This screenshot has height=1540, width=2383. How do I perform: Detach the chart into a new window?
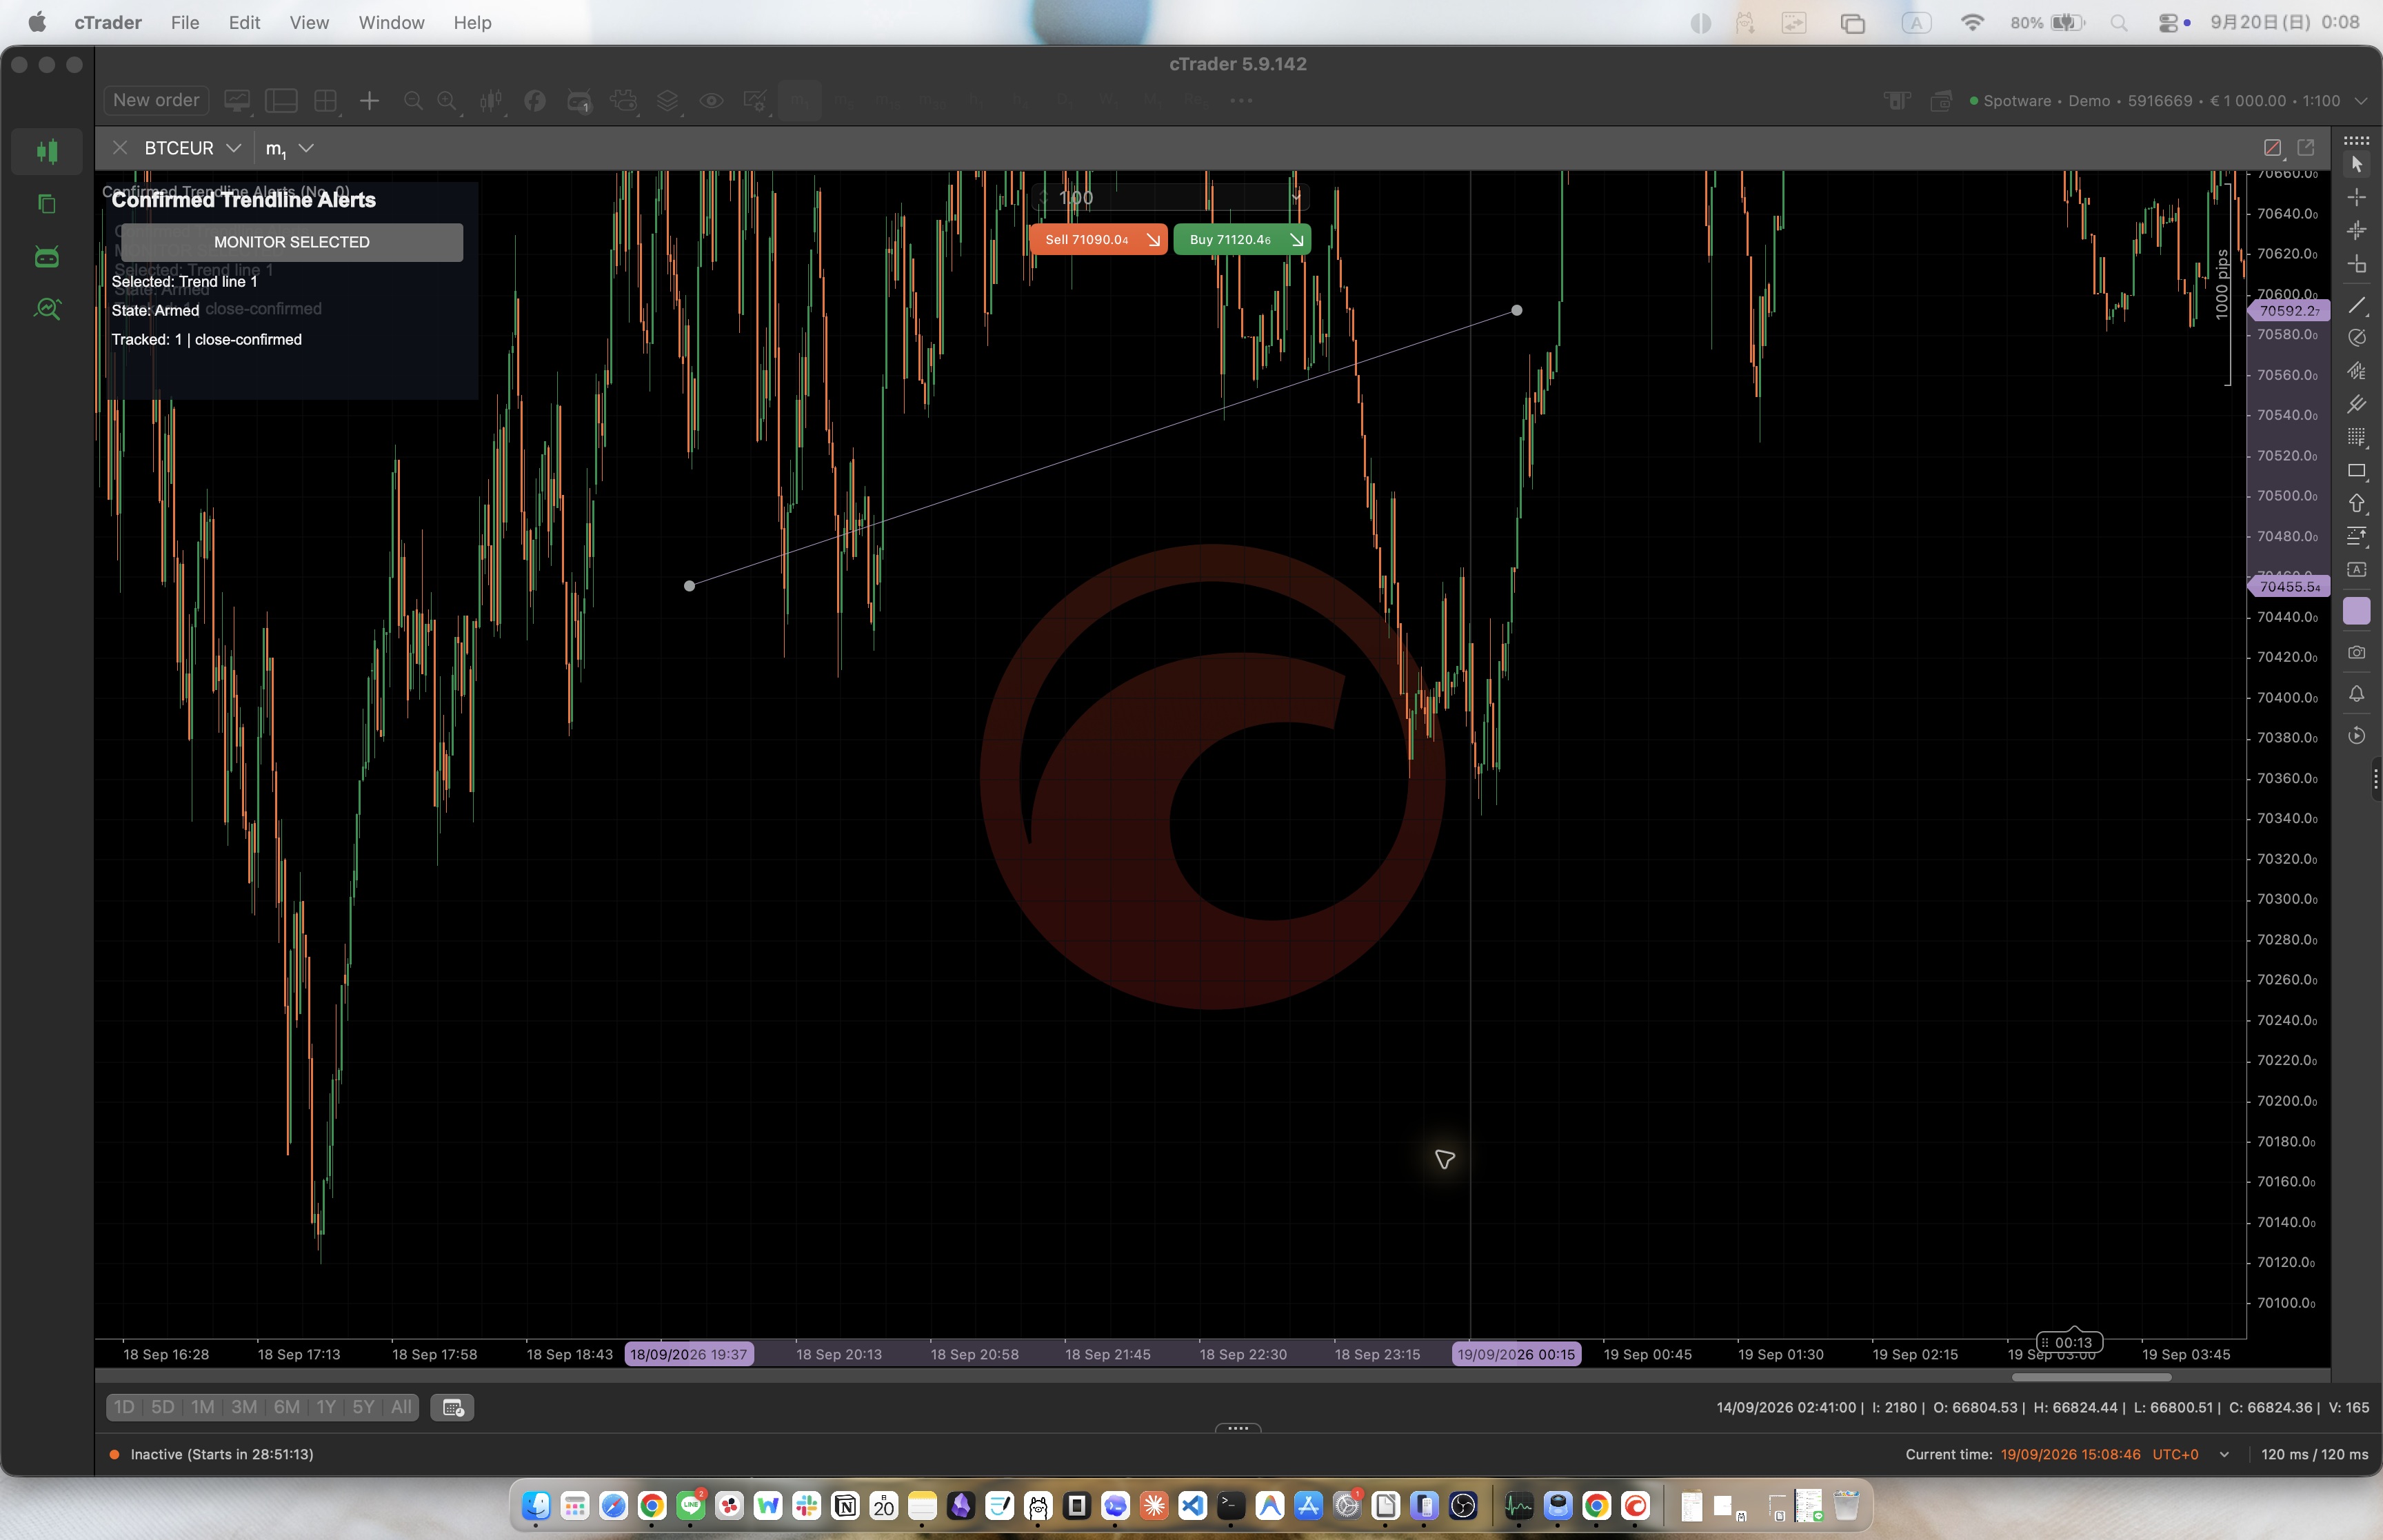(x=2306, y=148)
